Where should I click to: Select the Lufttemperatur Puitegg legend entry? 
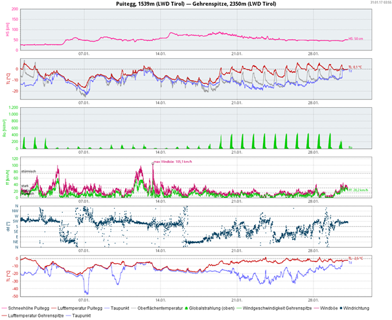pos(76,308)
